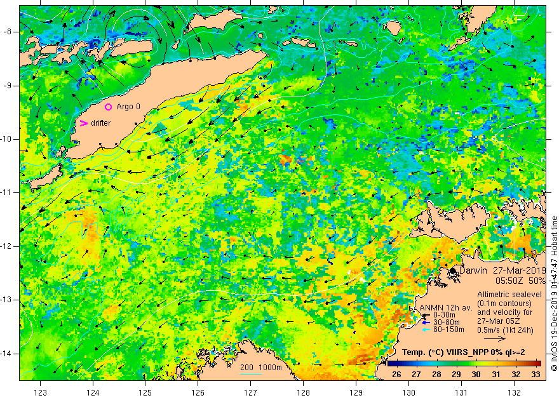Screen dimensions: 559x400
Task: Click the blue 30-80m legend arrow
Action: 426,323
